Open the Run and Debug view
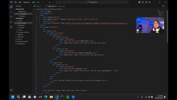This screenshot has height=100, width=177. (11, 22)
